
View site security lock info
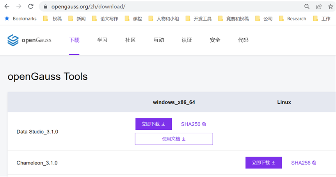(x=45, y=7)
